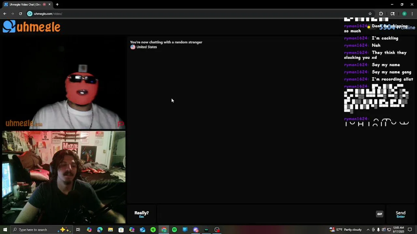The height and width of the screenshot is (234, 417).
Task: Open the Windows Start menu
Action: click(x=5, y=230)
